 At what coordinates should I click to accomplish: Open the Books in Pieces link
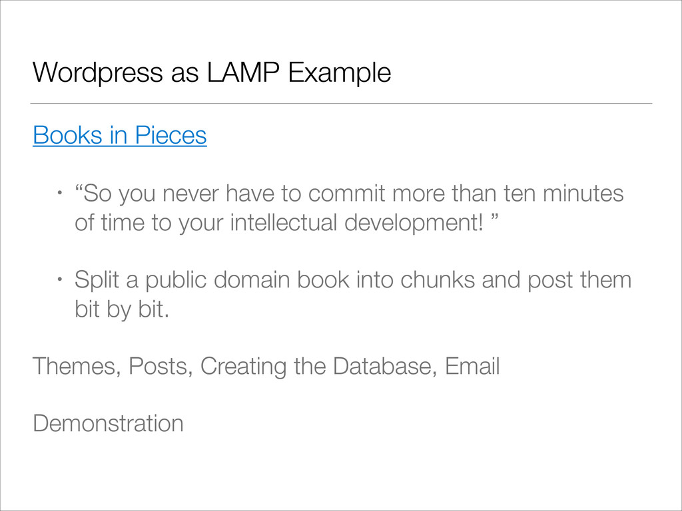120,135
